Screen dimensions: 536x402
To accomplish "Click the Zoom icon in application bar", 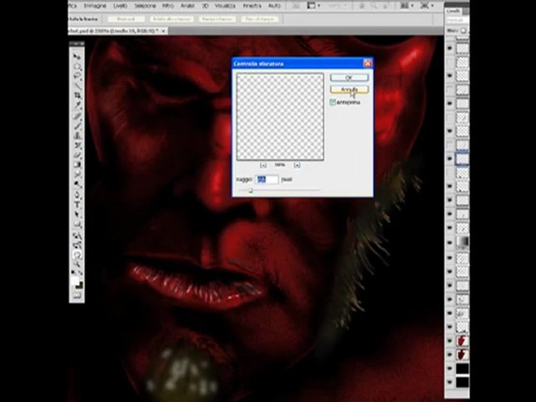I will coord(374,6).
